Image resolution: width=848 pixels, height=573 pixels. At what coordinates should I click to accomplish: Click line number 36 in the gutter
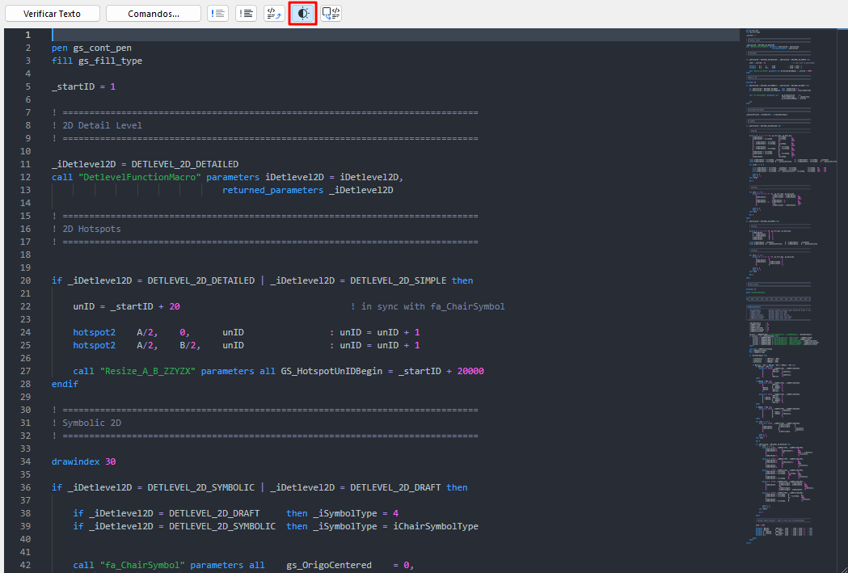26,487
